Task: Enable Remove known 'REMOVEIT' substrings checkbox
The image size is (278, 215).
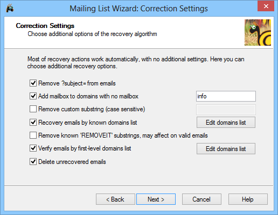Action: click(x=33, y=135)
